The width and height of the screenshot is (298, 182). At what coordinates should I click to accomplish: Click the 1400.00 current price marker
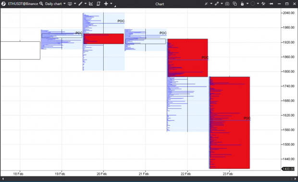click(288, 169)
